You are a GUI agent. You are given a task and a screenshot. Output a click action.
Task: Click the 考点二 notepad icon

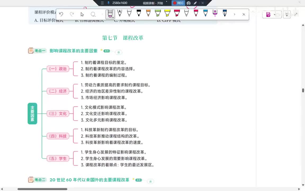click(31, 180)
